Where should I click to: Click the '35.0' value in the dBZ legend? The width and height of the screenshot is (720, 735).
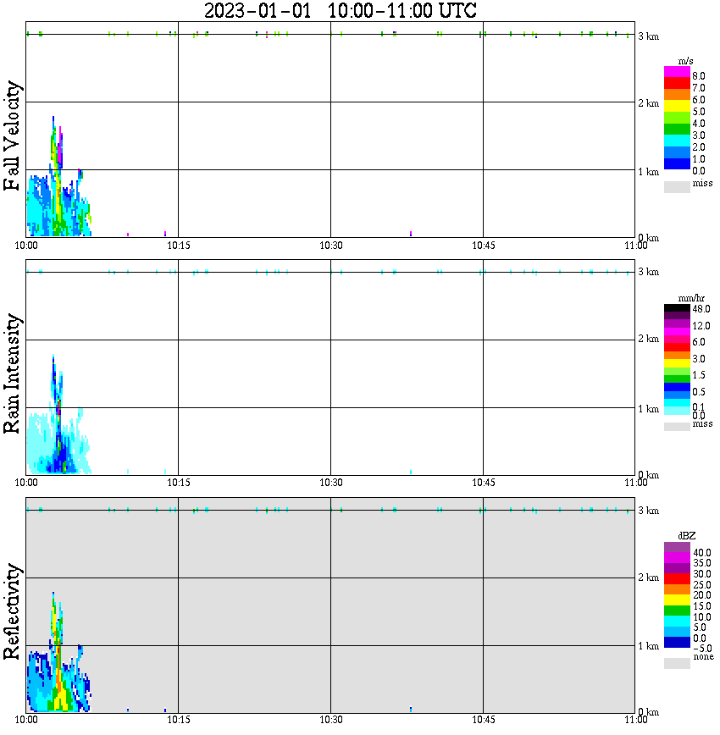click(702, 563)
